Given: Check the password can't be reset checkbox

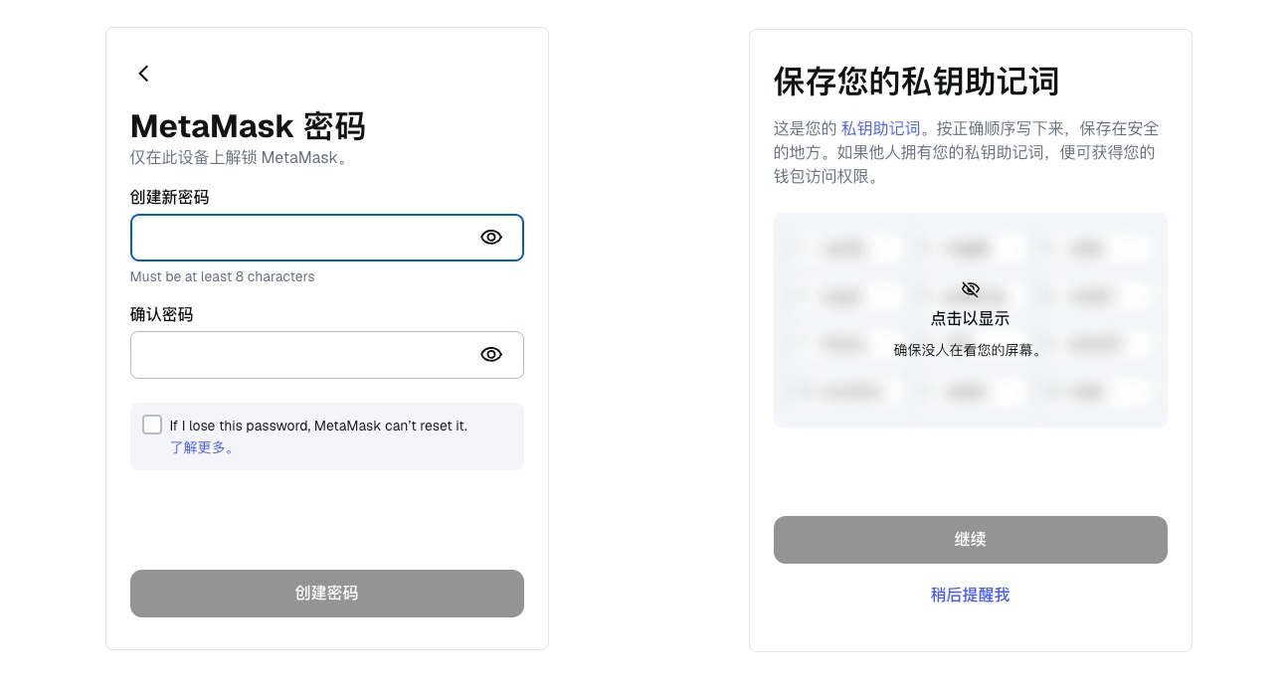Looking at the screenshot, I should [152, 426].
